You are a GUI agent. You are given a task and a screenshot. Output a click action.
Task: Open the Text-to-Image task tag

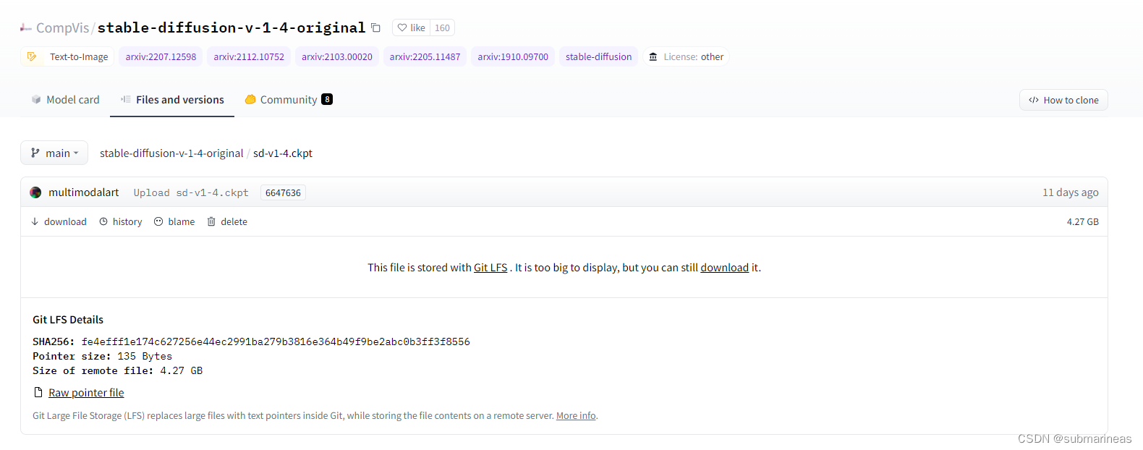point(67,56)
